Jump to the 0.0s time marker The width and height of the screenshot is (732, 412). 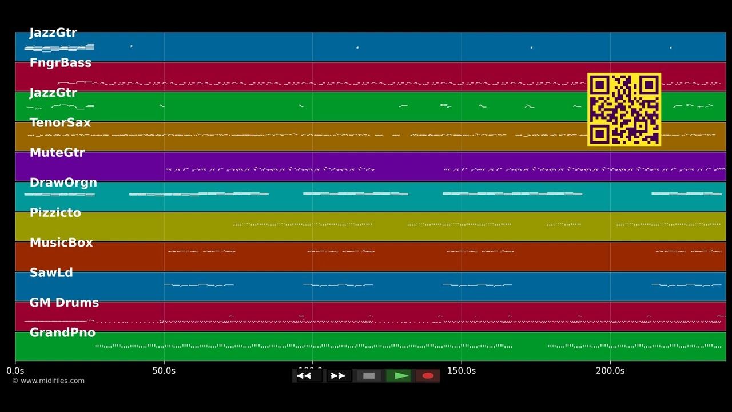(x=15, y=371)
